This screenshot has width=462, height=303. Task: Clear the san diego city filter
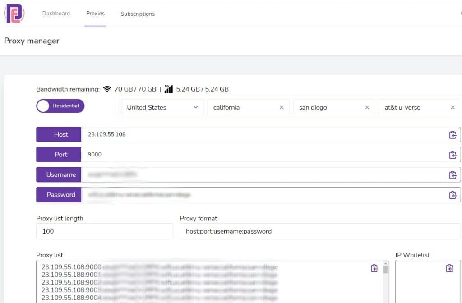(367, 107)
